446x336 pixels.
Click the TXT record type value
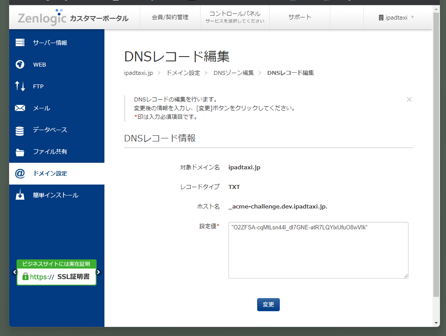pos(234,187)
